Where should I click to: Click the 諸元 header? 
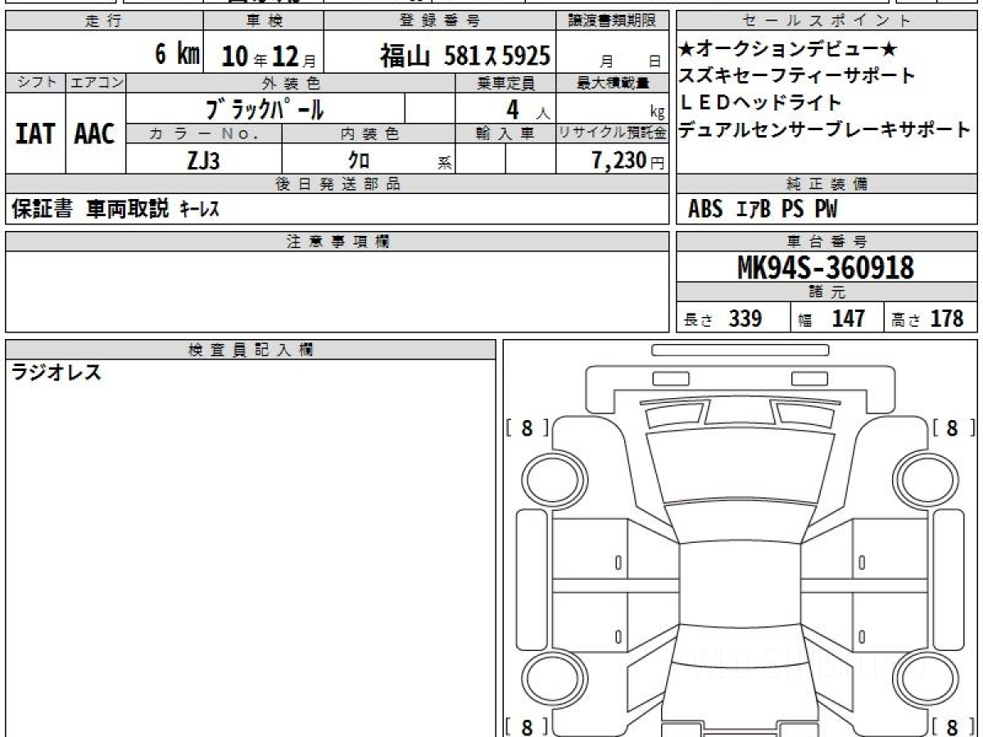827,292
